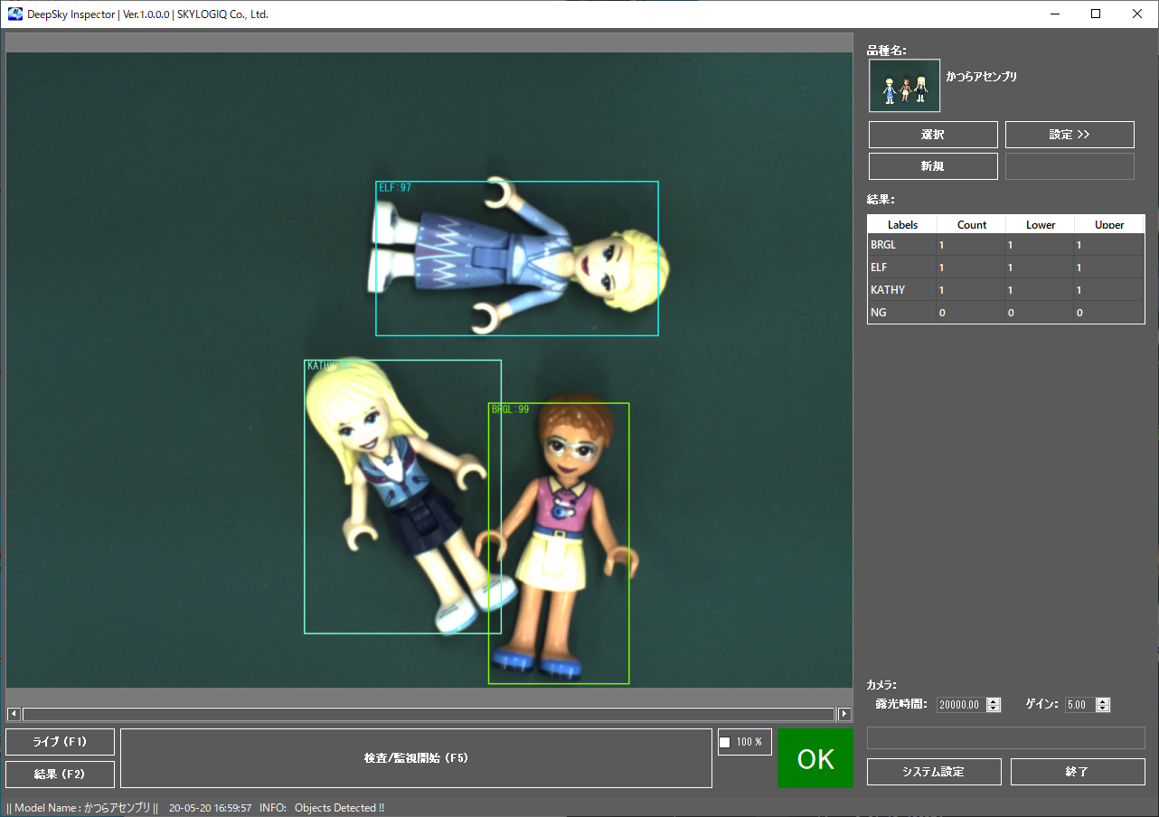
Task: Click the empty field above システム設定
Action: coord(1006,737)
